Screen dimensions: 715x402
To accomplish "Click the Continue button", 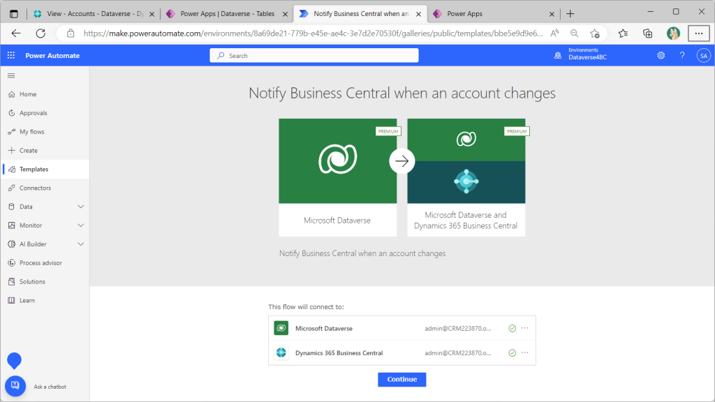I will click(401, 379).
